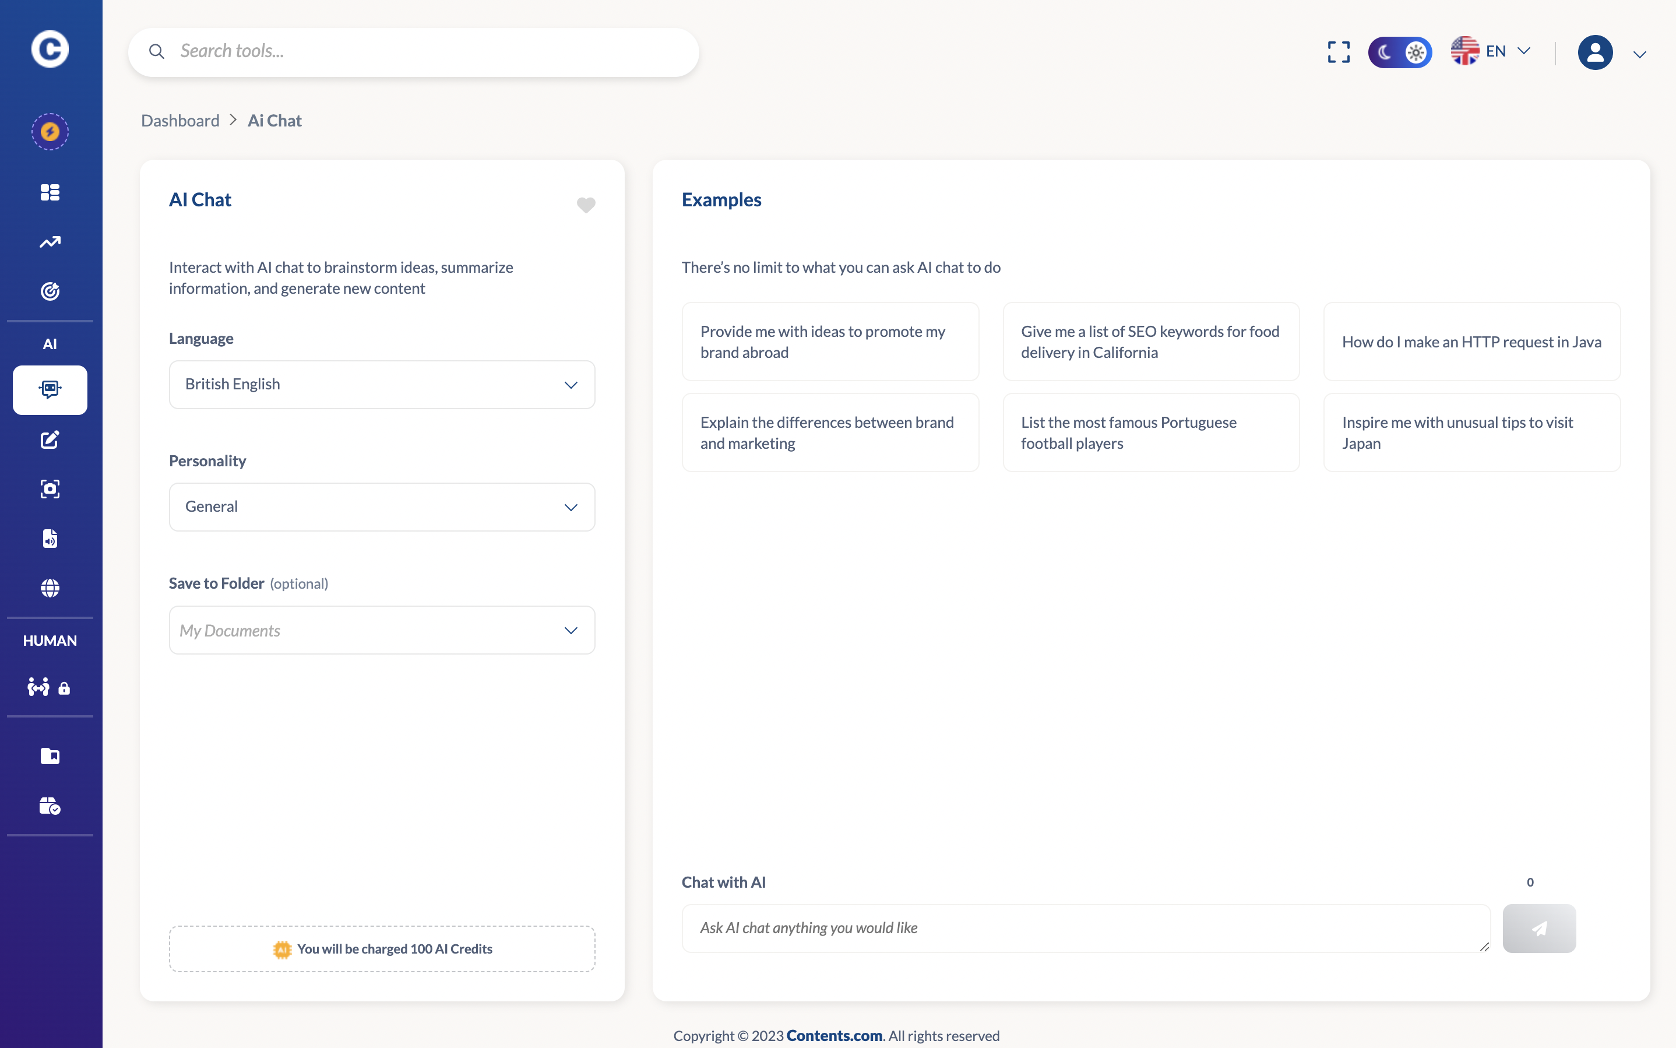Select the globe translation sidebar icon
This screenshot has height=1048, width=1676.
(50, 588)
